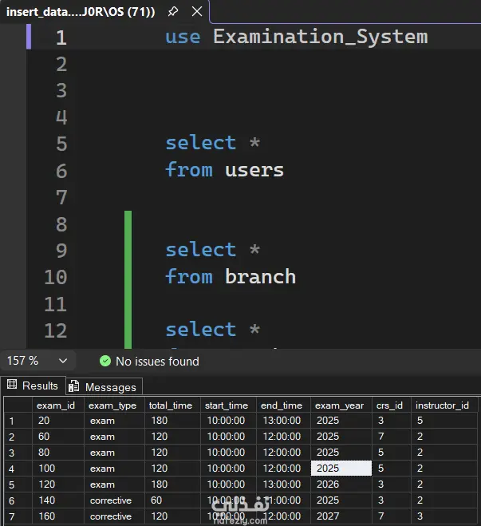Click the exam_year column header
The image size is (481, 526).
pyautogui.click(x=339, y=405)
